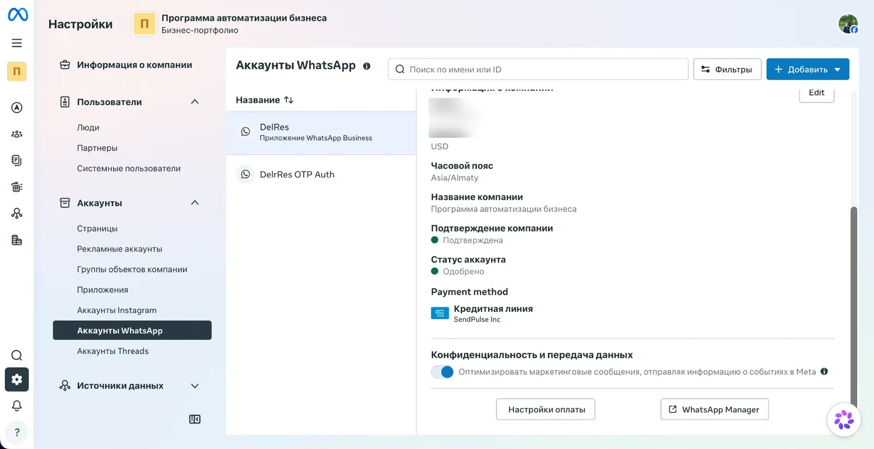
Task: Click the collapse navigation panel icon
Action: coord(195,419)
